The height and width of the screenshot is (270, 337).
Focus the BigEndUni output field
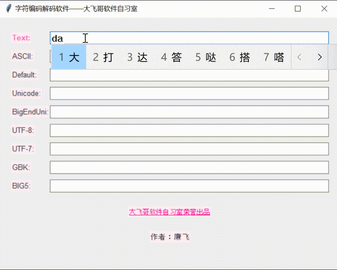point(189,112)
